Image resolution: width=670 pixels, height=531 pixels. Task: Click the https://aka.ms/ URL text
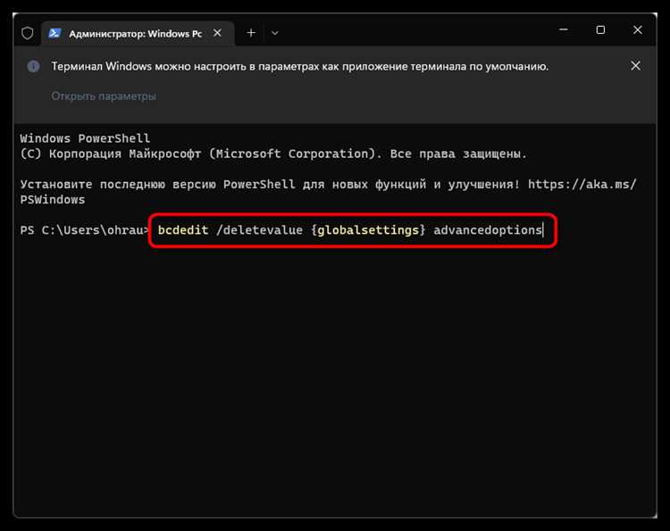[x=582, y=184]
